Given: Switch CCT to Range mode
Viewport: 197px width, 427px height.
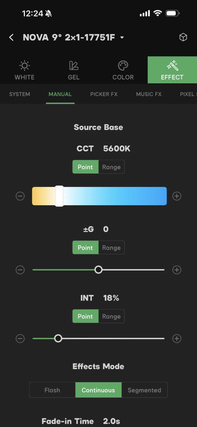Looking at the screenshot, I should pos(111,167).
